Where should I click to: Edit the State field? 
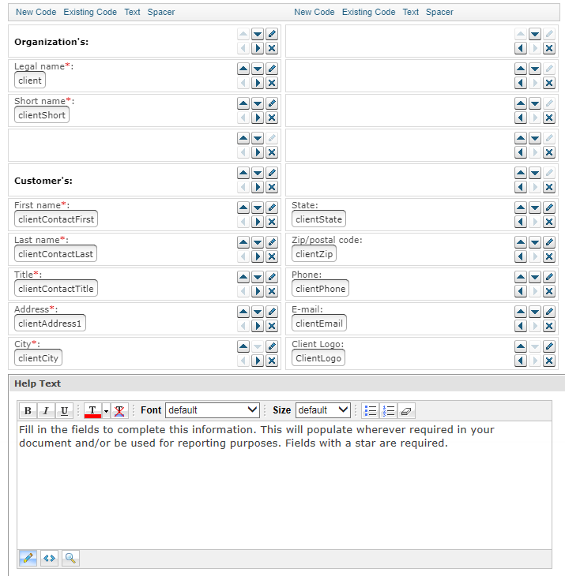point(549,208)
